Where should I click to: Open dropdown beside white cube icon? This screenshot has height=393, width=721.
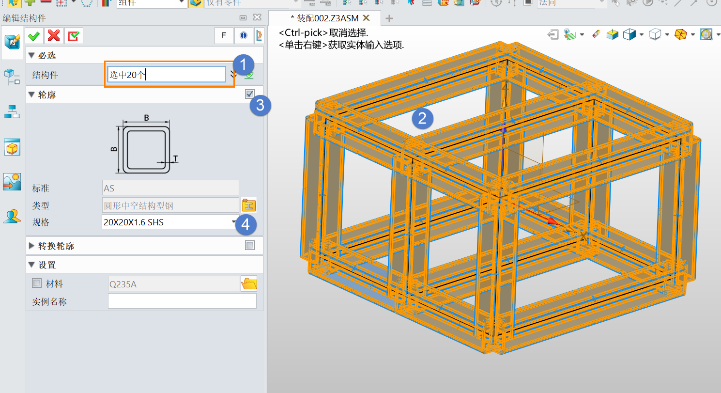[667, 34]
